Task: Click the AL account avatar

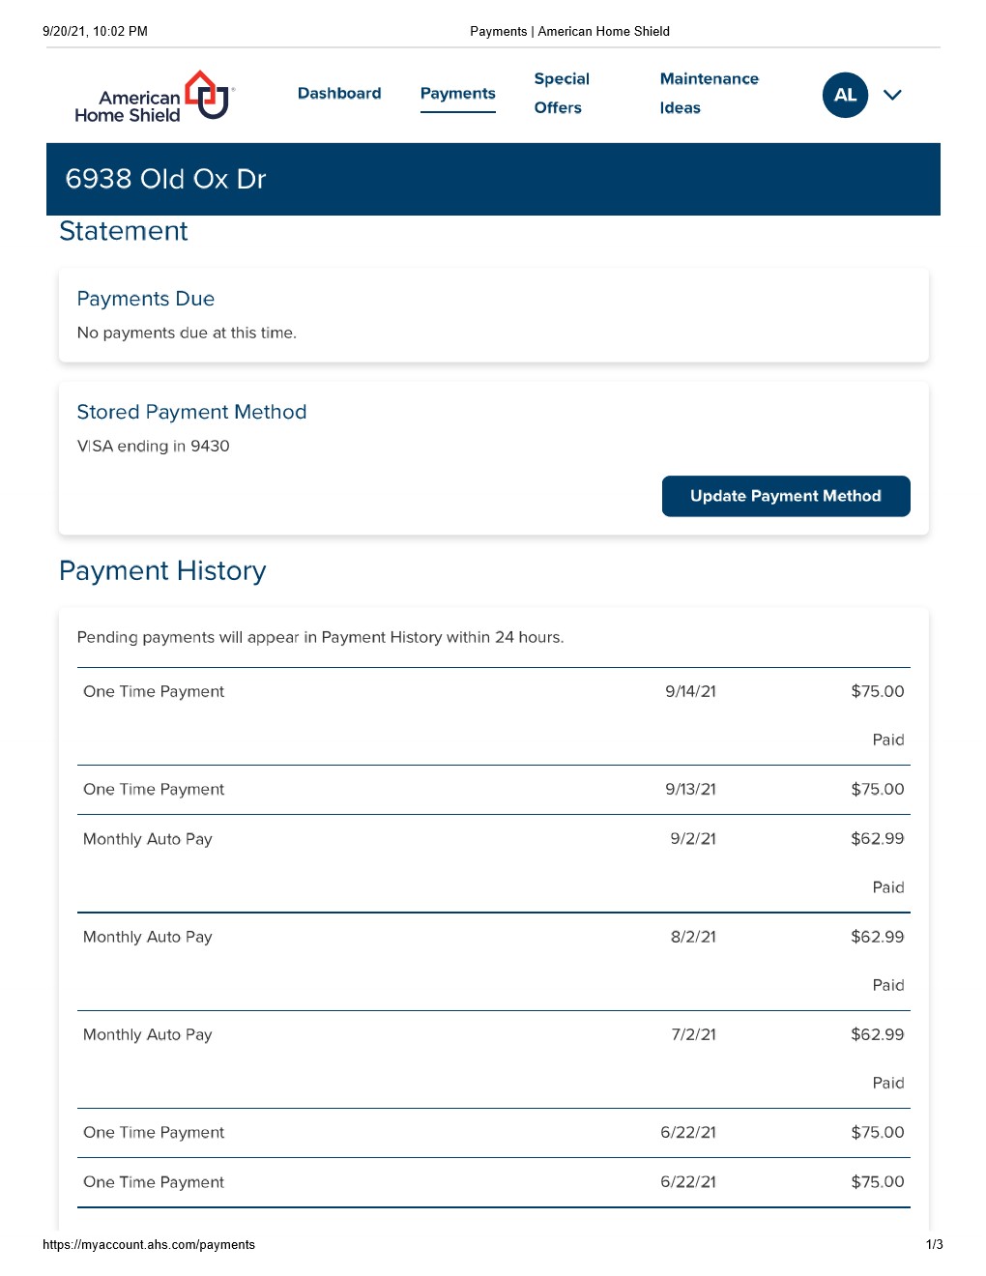Action: pos(845,95)
